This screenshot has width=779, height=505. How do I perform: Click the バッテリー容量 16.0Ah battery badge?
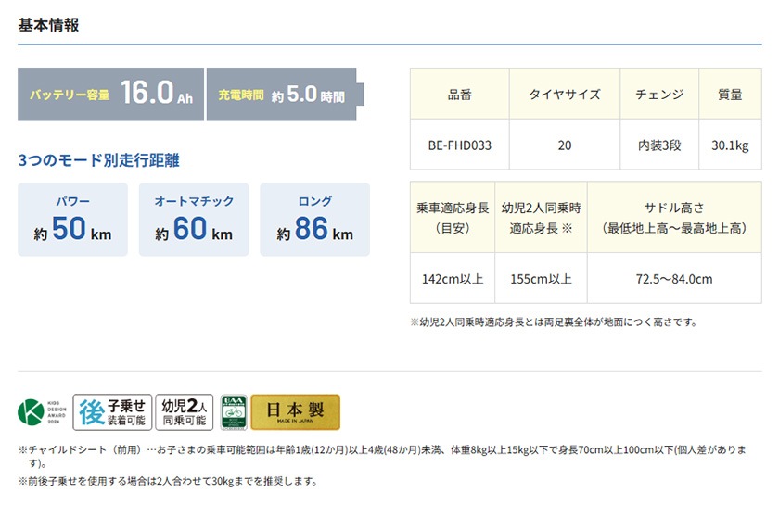(x=110, y=94)
